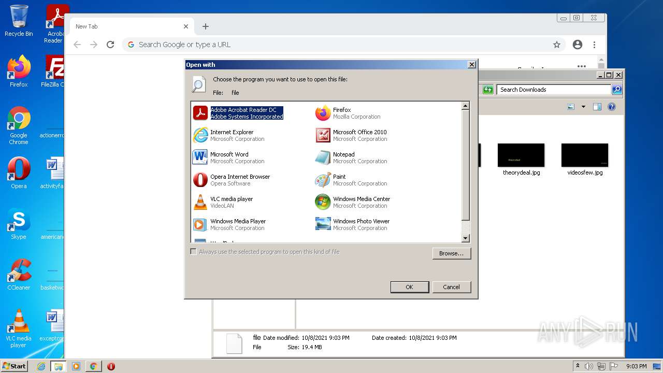
Task: Click the program list scroll down arrow
Action: (465, 238)
